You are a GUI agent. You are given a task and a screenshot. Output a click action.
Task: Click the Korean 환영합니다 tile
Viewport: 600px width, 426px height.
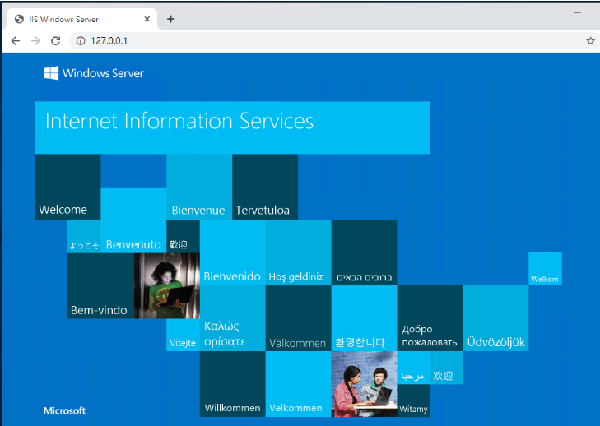[365, 318]
